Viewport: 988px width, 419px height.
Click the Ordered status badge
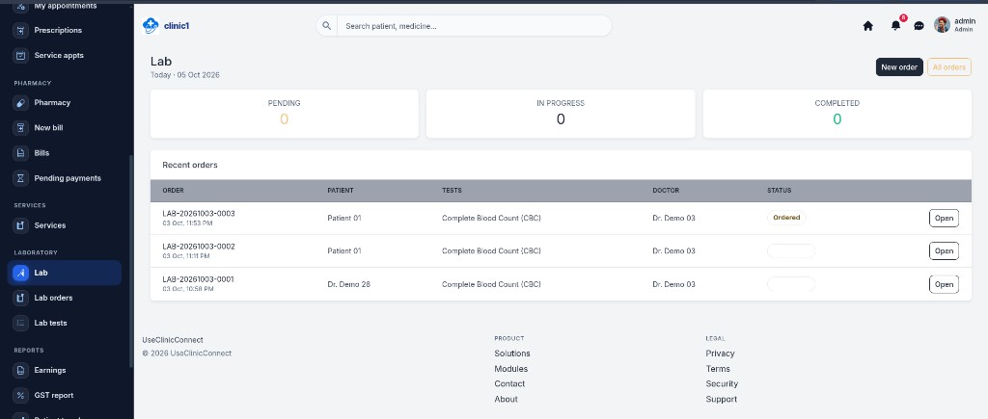tap(786, 218)
